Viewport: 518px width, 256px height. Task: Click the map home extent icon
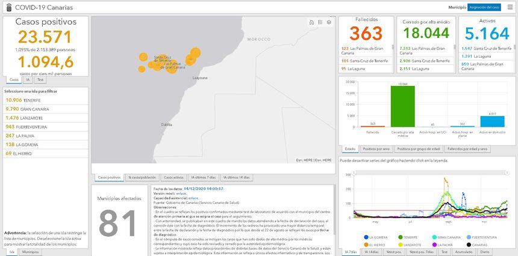[311, 22]
